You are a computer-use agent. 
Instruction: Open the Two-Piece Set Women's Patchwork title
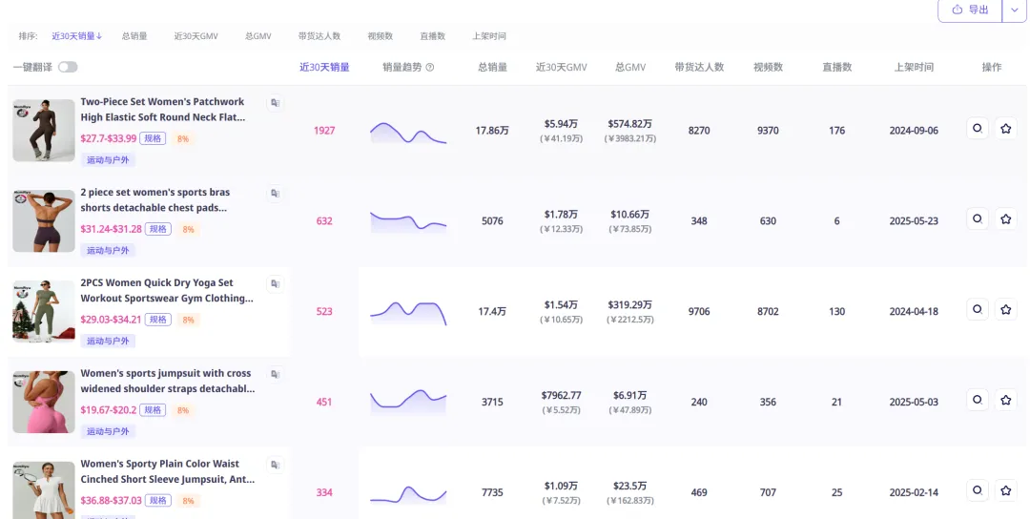(x=163, y=110)
